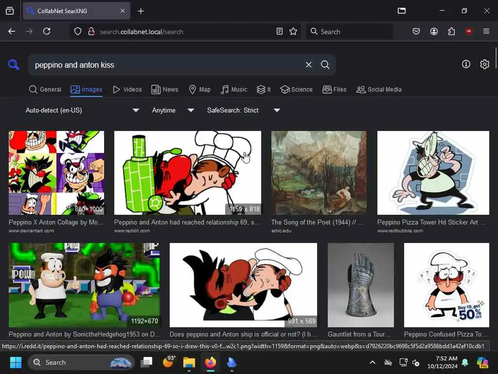Click the SearXNG magnifier logo
Screen dimensions: 498x374
tap(14, 65)
